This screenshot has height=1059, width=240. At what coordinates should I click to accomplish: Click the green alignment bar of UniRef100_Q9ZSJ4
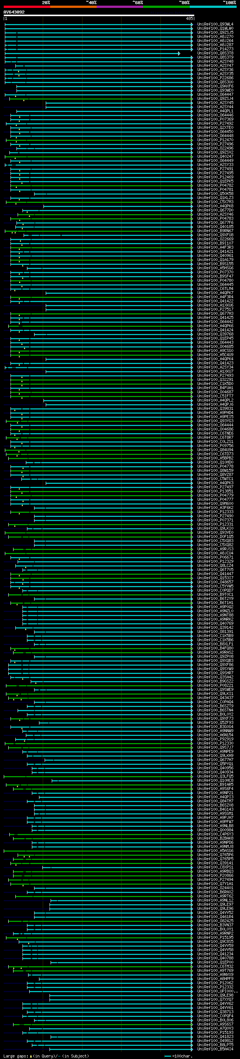(x=101, y=99)
